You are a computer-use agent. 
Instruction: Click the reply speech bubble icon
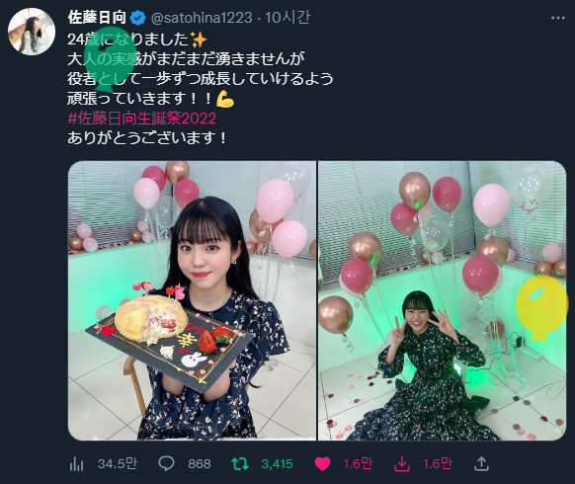click(166, 464)
